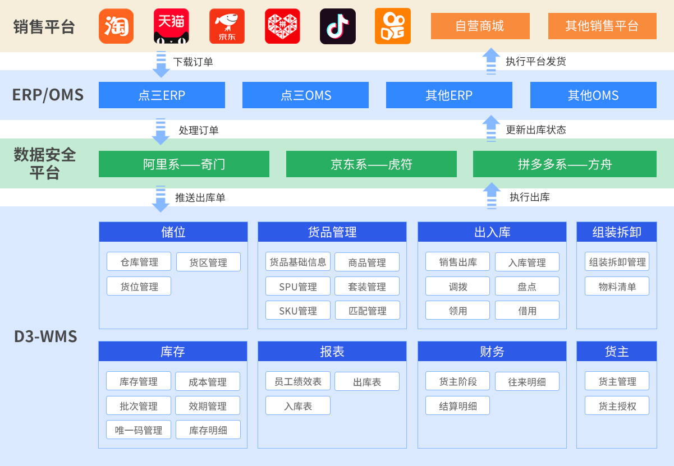This screenshot has width=674, height=466.
Task: Click 批次管理 item
Action: point(139,406)
